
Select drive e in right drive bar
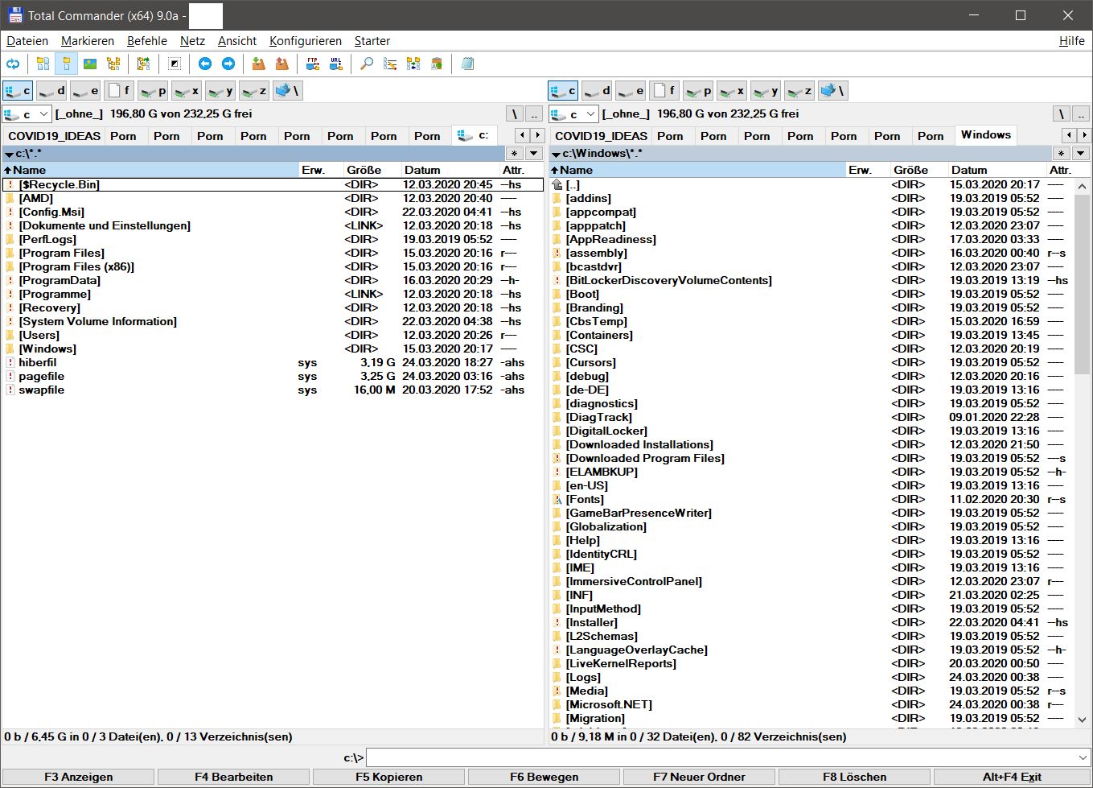[631, 91]
